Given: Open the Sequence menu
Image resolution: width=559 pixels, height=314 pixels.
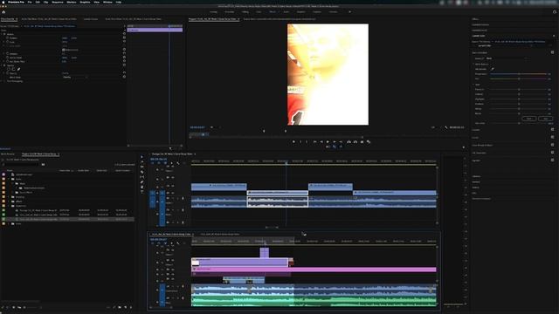Looking at the screenshot, I should (x=58, y=2).
